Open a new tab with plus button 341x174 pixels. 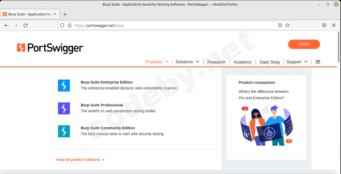(65, 14)
